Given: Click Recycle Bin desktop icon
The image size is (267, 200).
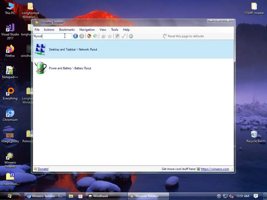Looking at the screenshot, I should pyautogui.click(x=254, y=136).
